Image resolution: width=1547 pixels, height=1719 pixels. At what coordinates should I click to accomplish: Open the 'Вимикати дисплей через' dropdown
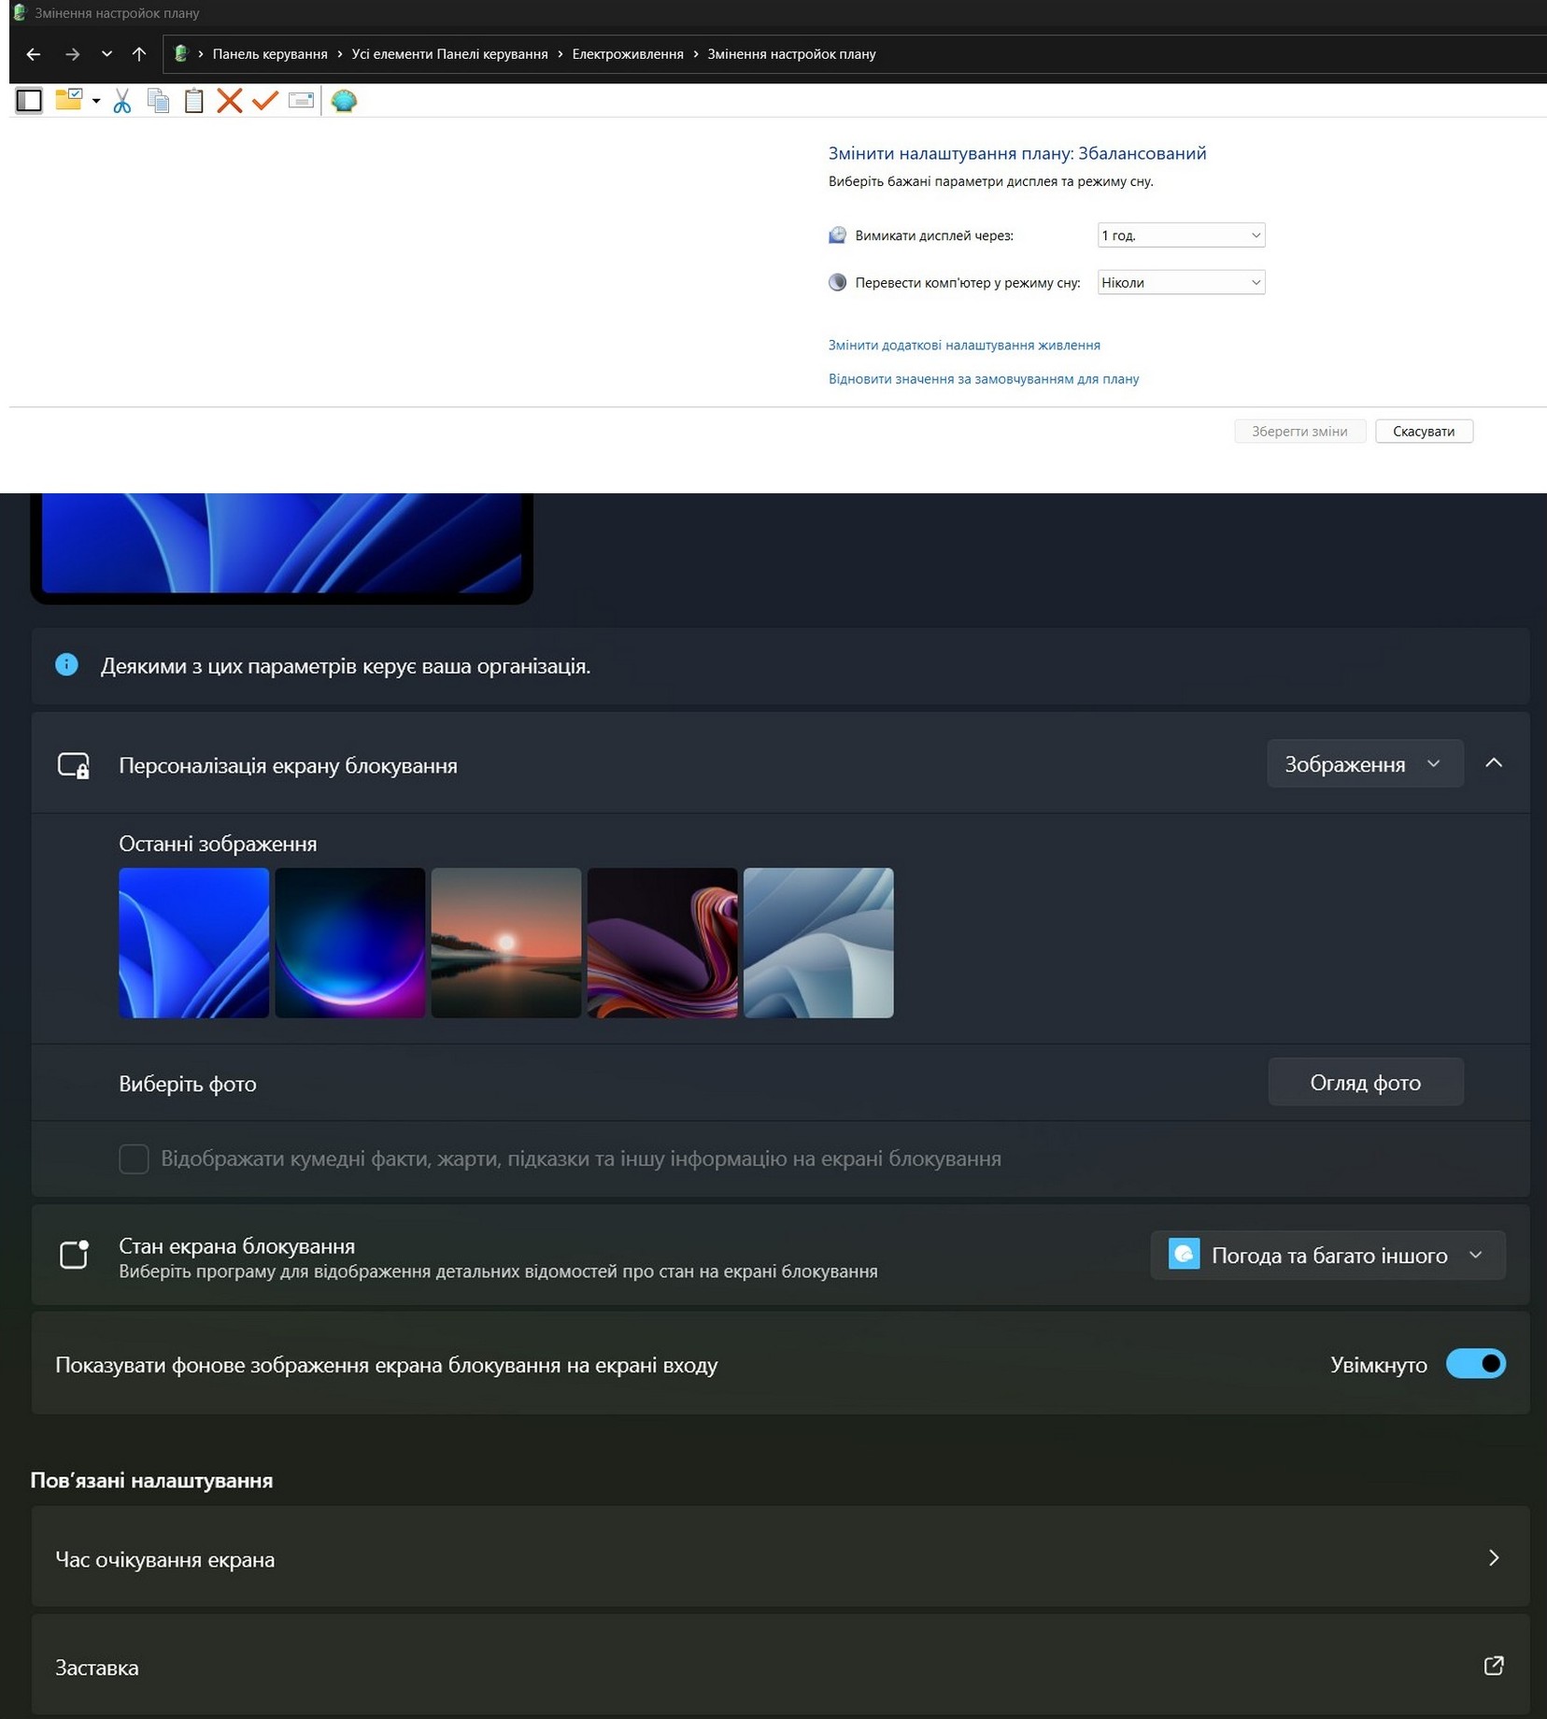coord(1181,235)
